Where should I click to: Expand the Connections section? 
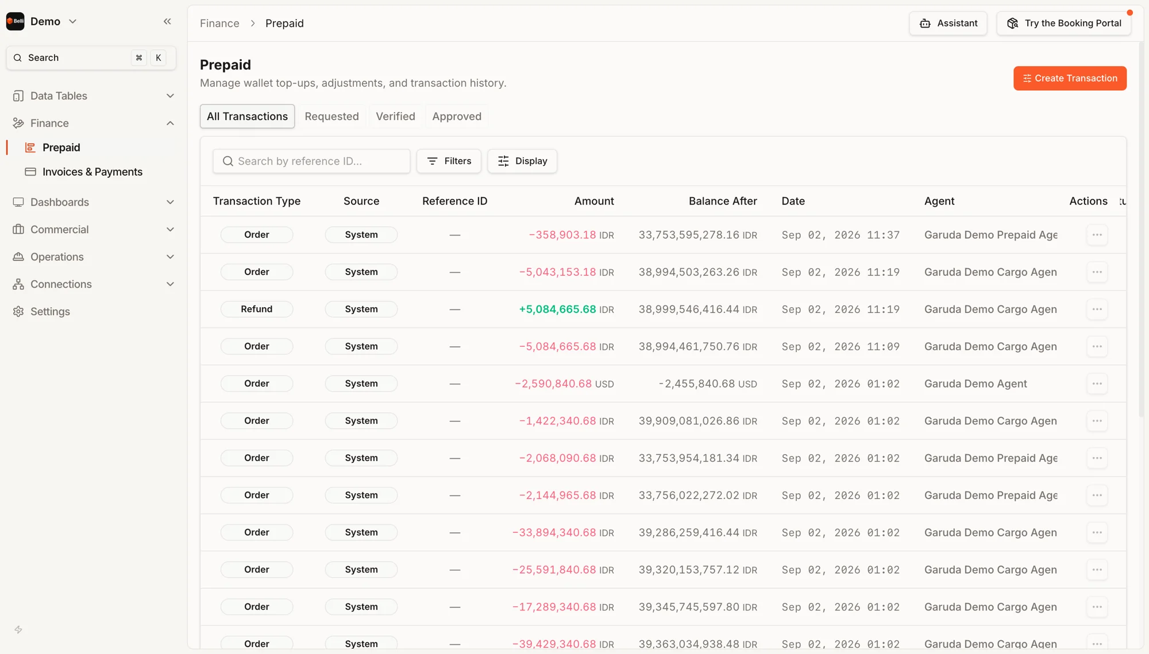[x=93, y=284]
